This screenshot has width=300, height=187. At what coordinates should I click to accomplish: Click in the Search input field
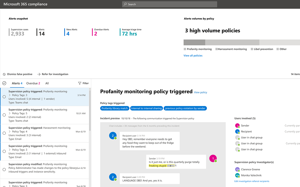[x=170, y=4]
